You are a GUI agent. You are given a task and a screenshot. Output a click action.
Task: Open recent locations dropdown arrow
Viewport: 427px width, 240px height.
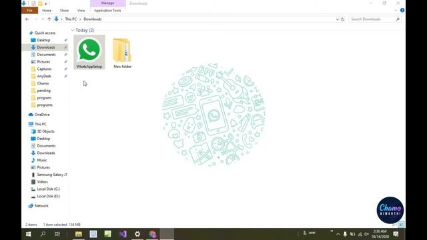43,19
